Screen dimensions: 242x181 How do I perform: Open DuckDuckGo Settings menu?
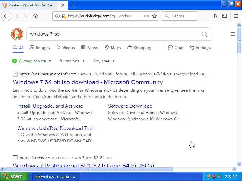pos(200,48)
